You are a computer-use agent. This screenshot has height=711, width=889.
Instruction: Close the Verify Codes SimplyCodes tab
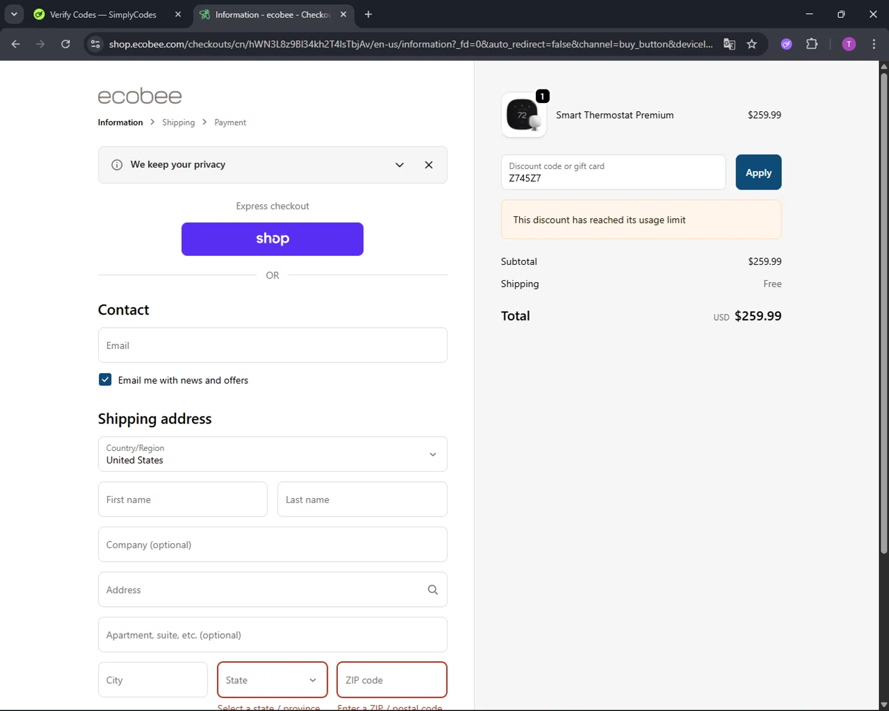click(178, 14)
